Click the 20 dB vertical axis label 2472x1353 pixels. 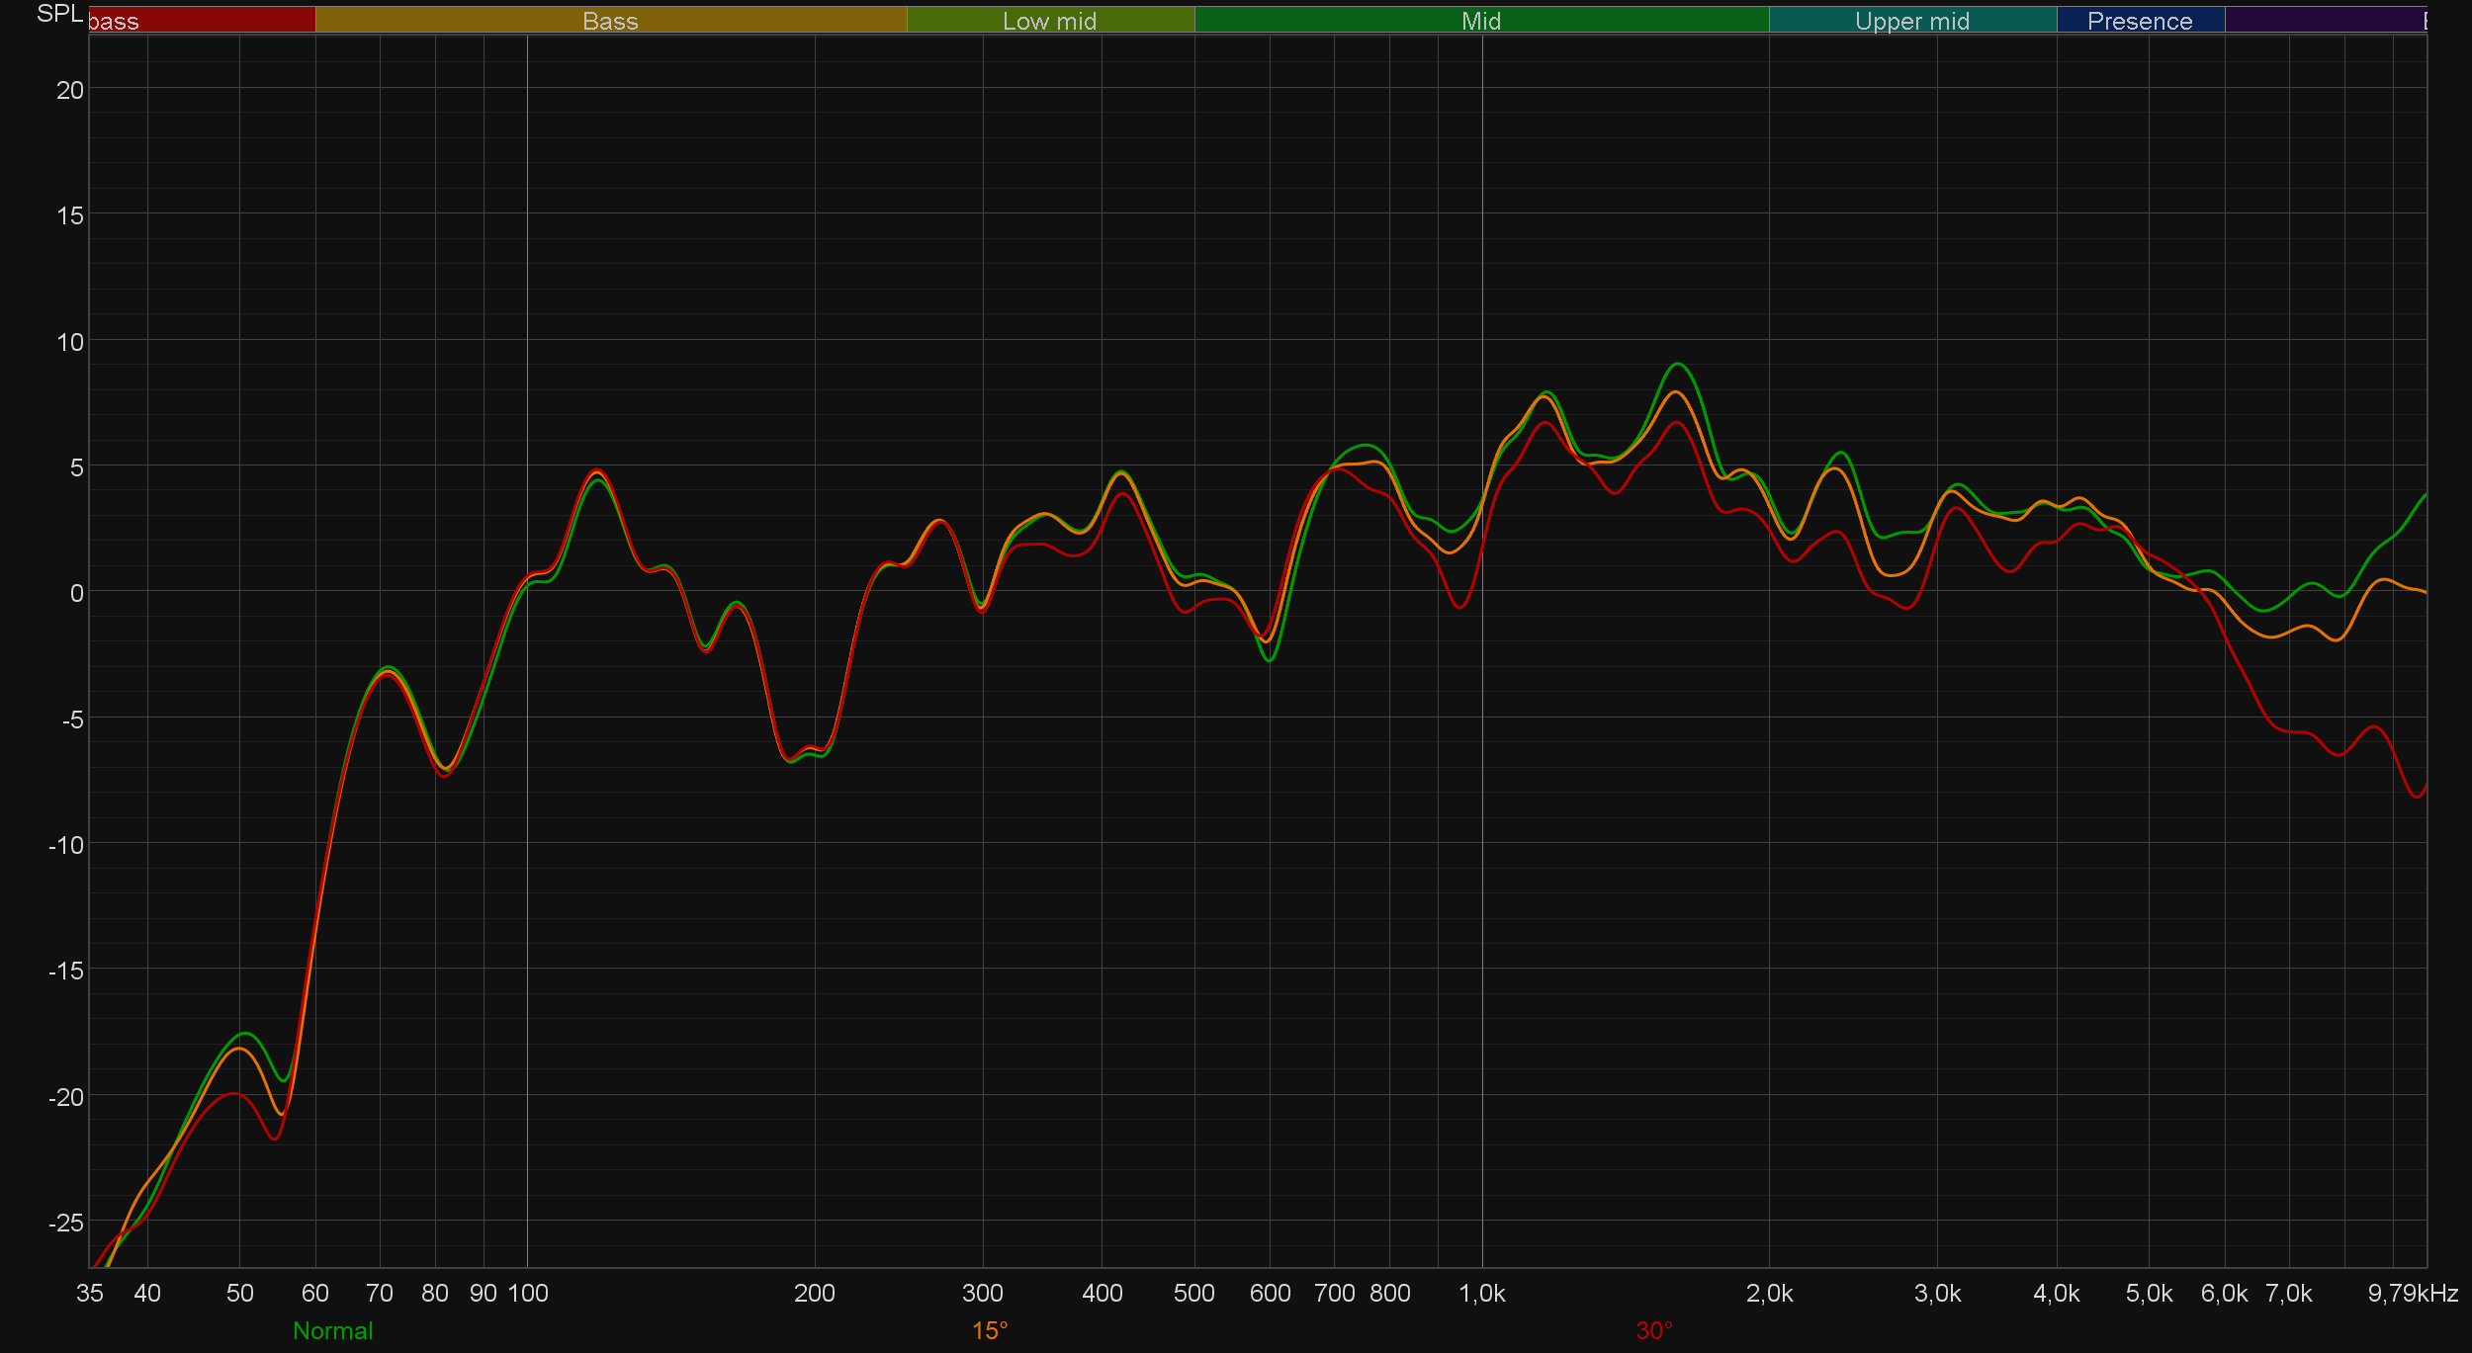(70, 90)
